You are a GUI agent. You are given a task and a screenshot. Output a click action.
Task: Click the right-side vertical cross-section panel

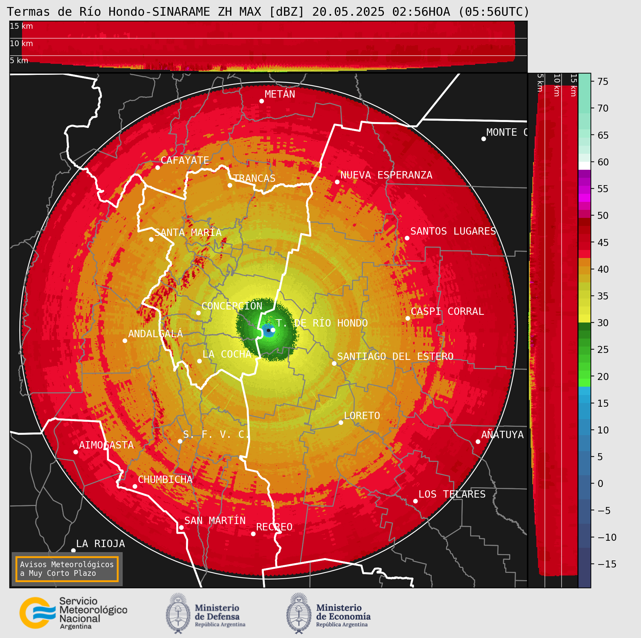tap(553, 330)
